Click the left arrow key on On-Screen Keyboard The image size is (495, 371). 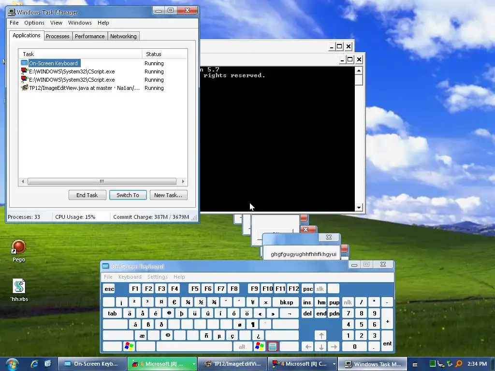[x=308, y=347]
